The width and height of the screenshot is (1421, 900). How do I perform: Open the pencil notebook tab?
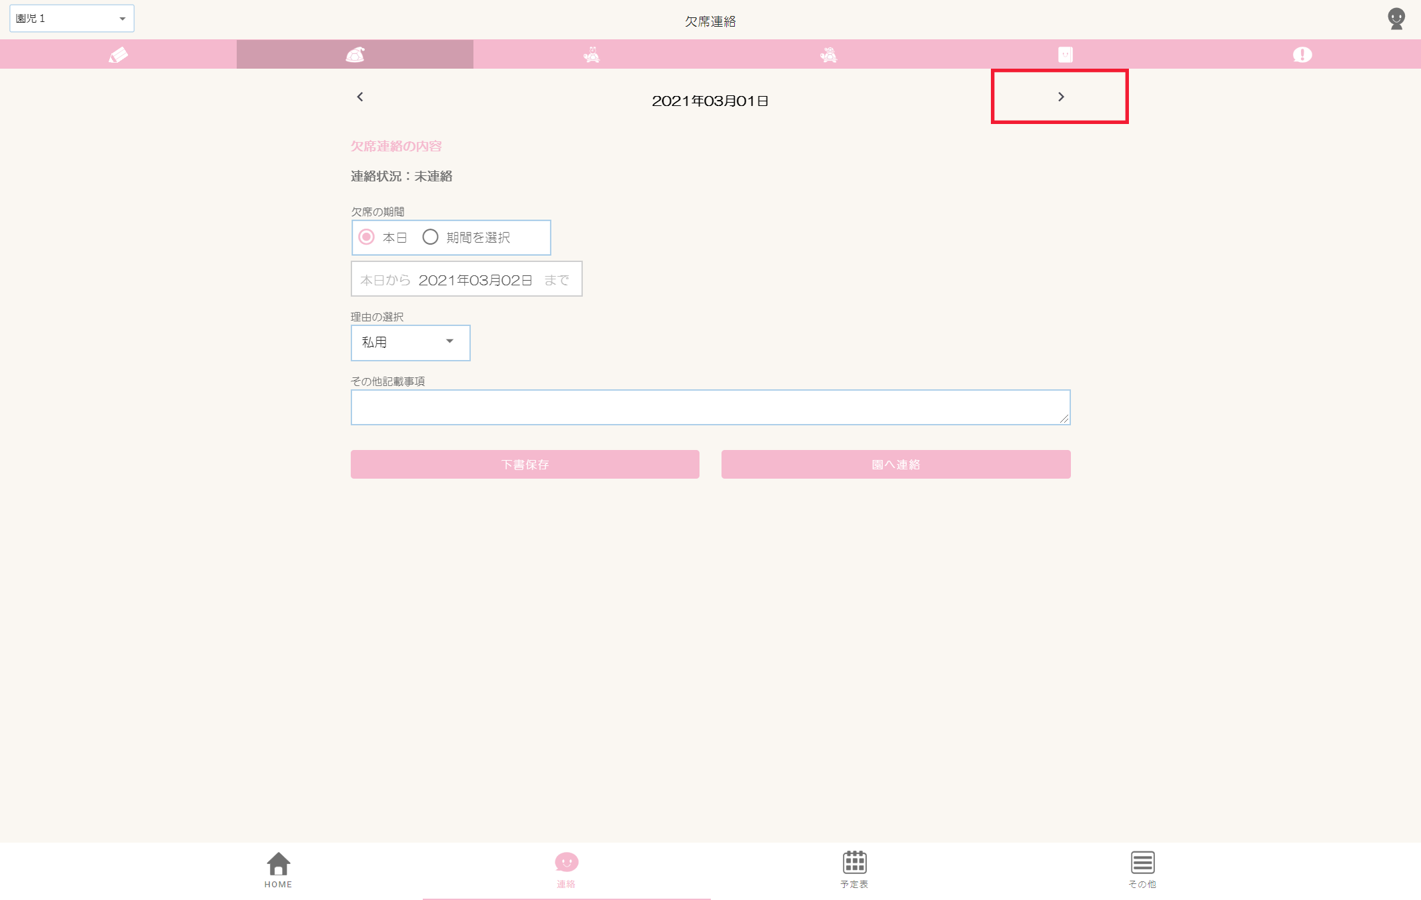click(118, 54)
